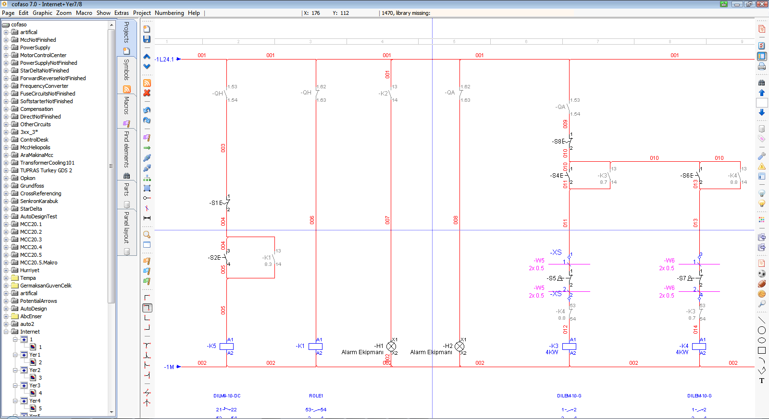Collapse the Internet project node
Viewport: 769px width, 419px height.
6,332
